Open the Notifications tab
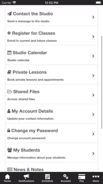This screenshot has height=184, width=103. [x=26, y=178]
